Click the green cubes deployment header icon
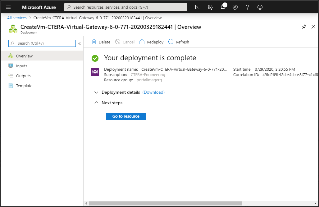The width and height of the screenshot is (319, 207). point(13,29)
